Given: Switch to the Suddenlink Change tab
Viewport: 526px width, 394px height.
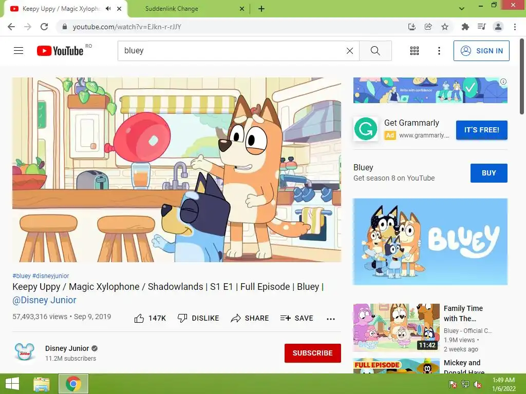Looking at the screenshot, I should [189, 9].
